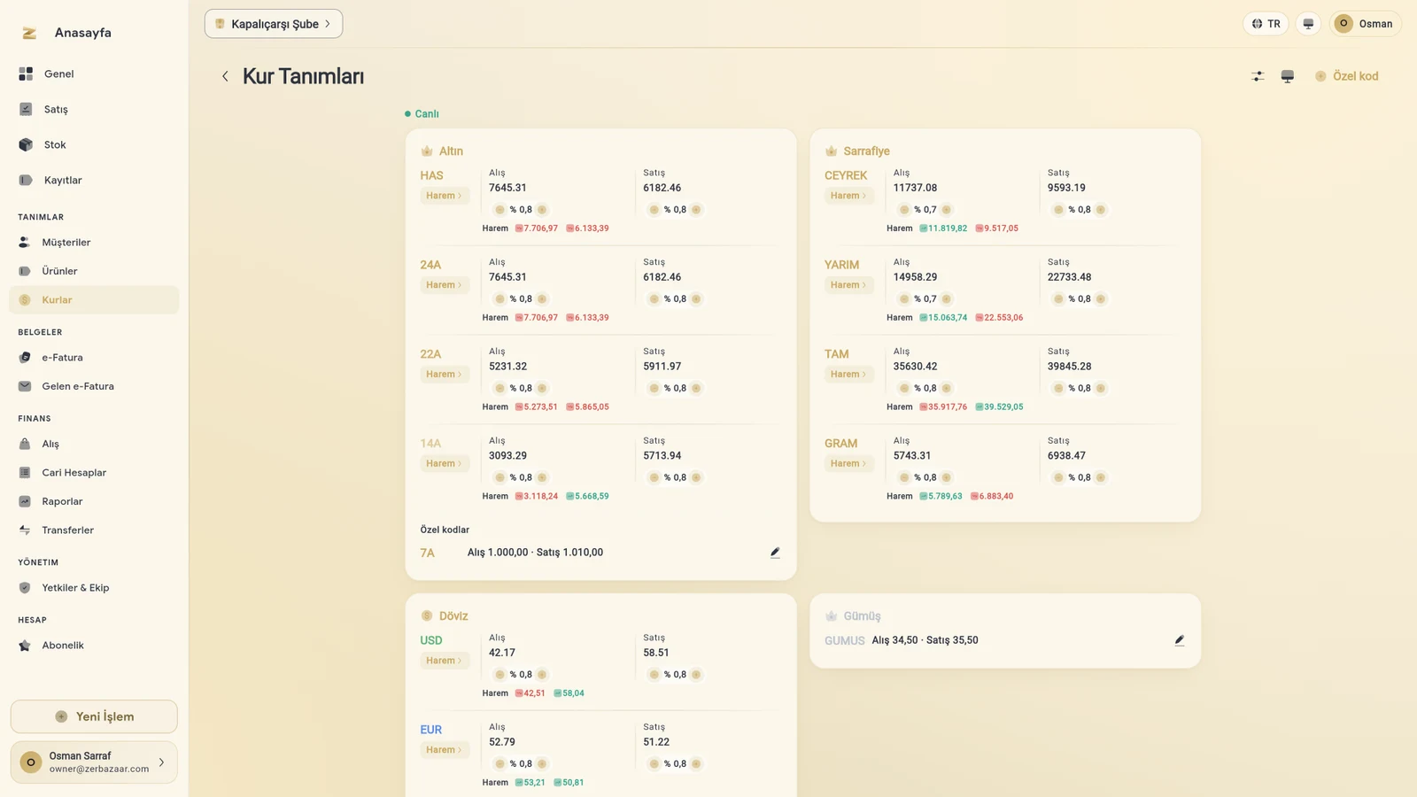Edit the 7A özel kod with pencil icon

click(x=775, y=553)
